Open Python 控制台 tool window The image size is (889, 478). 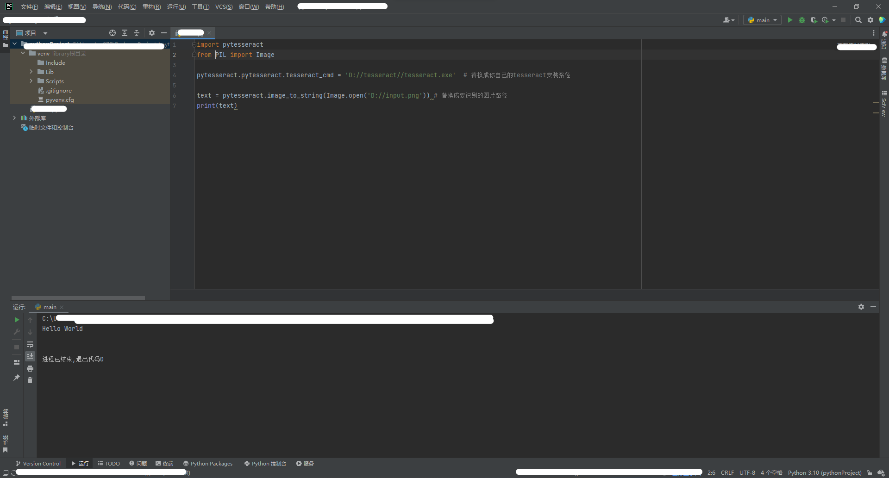pos(265,463)
